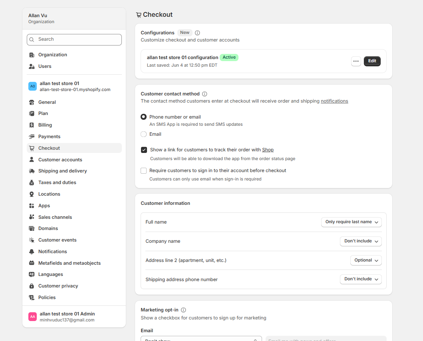Click the Notifications bell icon
This screenshot has height=341, width=423.
[x=32, y=252]
